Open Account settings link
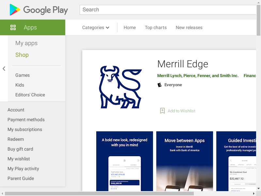This screenshot has width=261, height=196. (16, 110)
